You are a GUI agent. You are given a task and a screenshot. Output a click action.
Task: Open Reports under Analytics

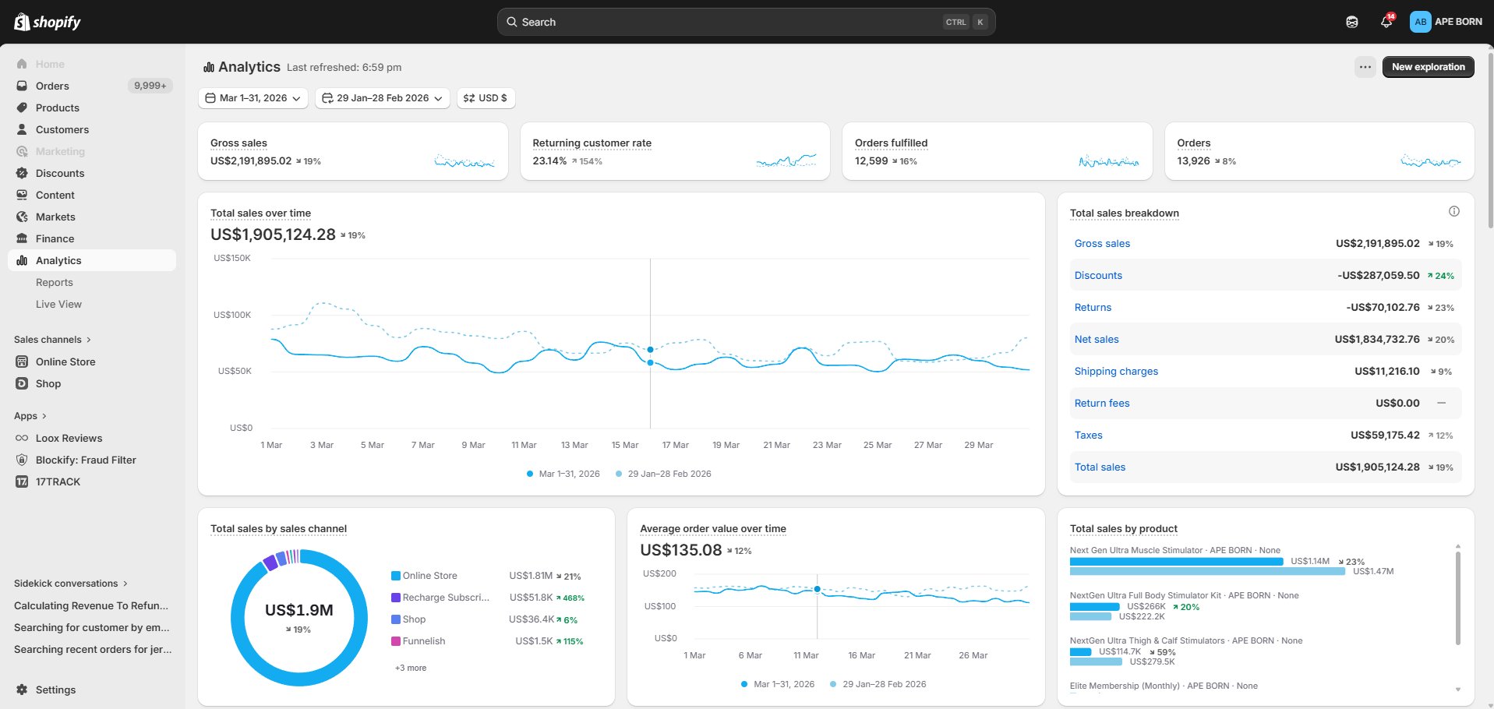pyautogui.click(x=92, y=282)
